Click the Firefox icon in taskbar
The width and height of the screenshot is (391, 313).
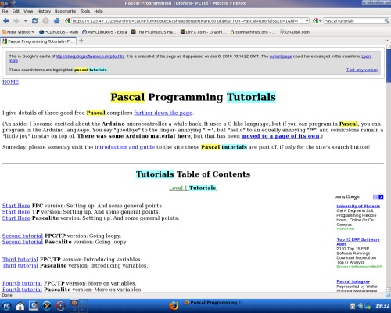pos(174,305)
